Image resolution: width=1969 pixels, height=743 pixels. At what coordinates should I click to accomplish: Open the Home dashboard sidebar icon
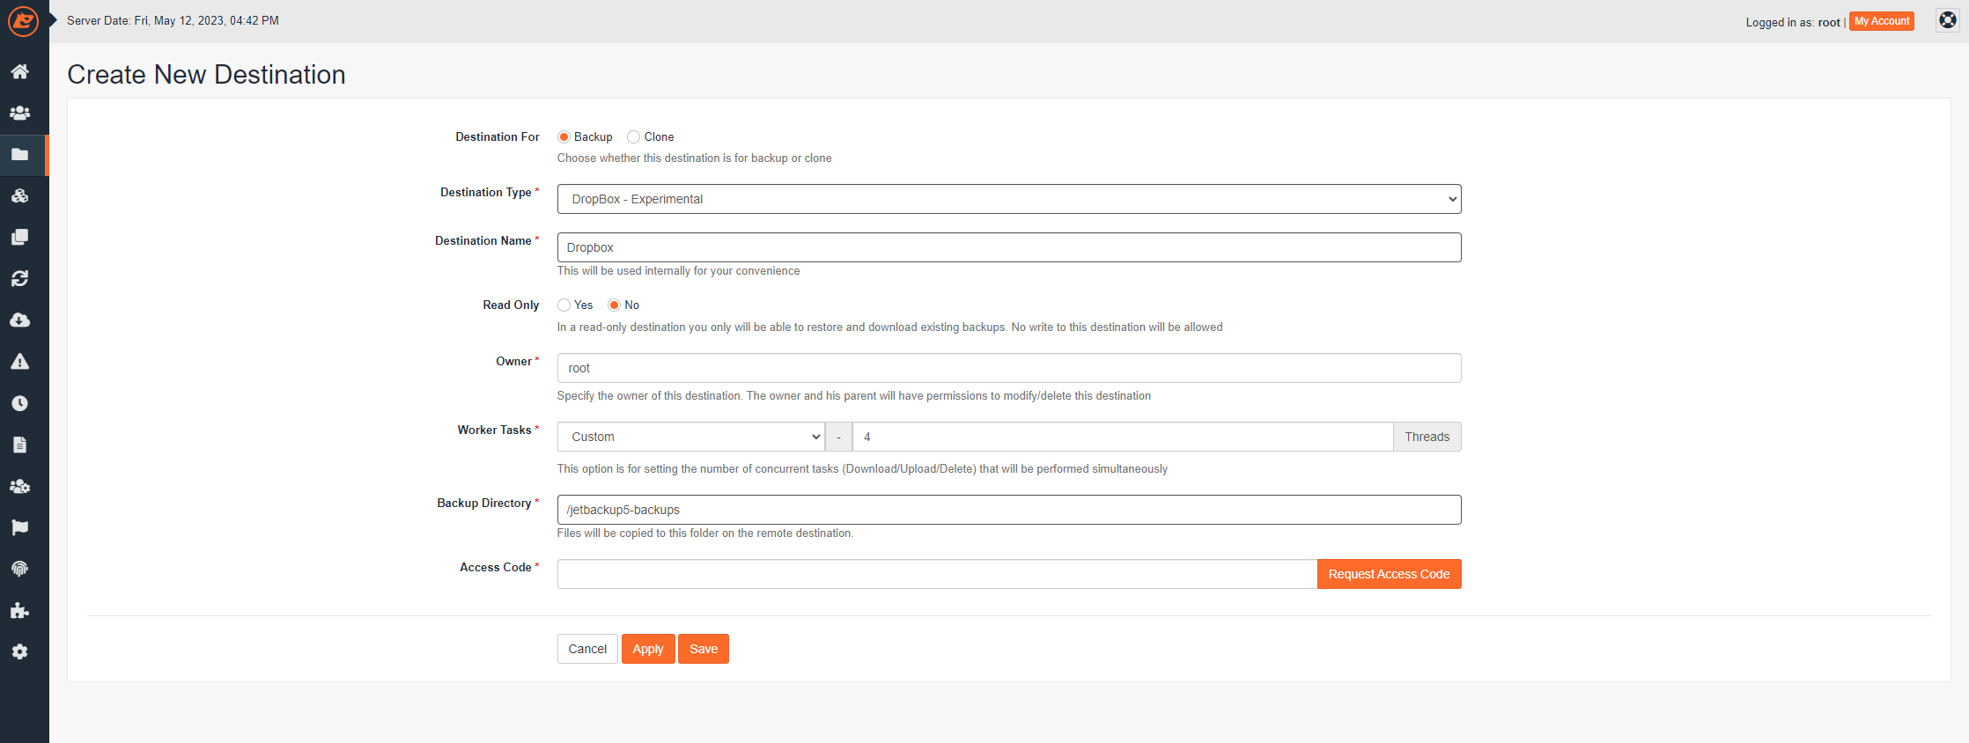(19, 71)
